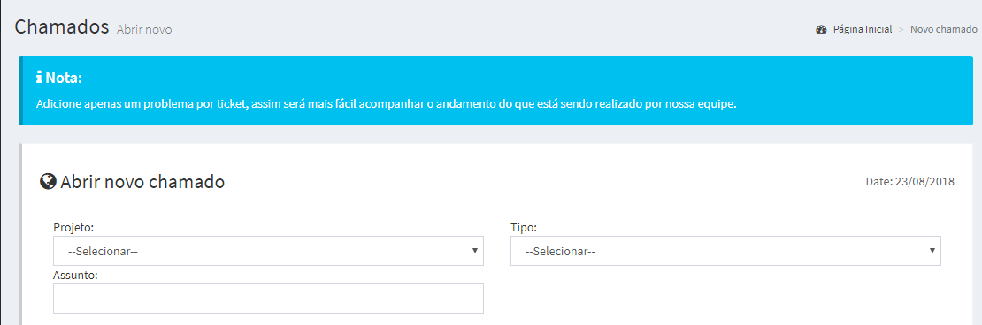Click the Abrir novo chamado panel heading
Screen dimensions: 982x325
(142, 183)
